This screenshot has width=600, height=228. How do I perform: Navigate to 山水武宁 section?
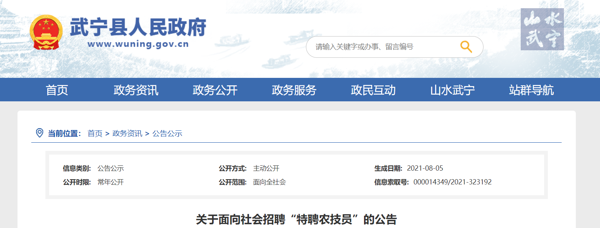pos(452,90)
